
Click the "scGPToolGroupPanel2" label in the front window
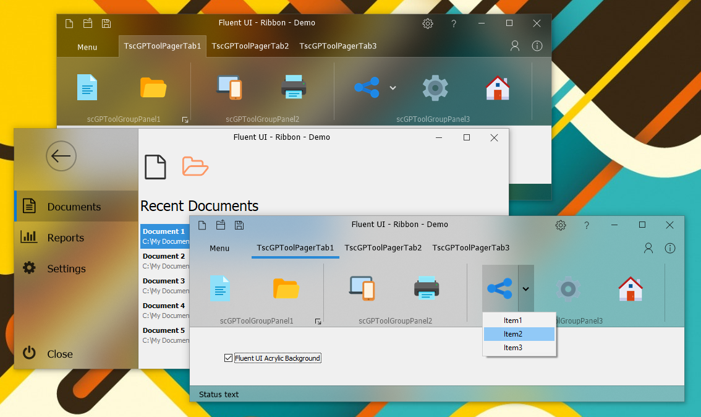[x=395, y=321]
